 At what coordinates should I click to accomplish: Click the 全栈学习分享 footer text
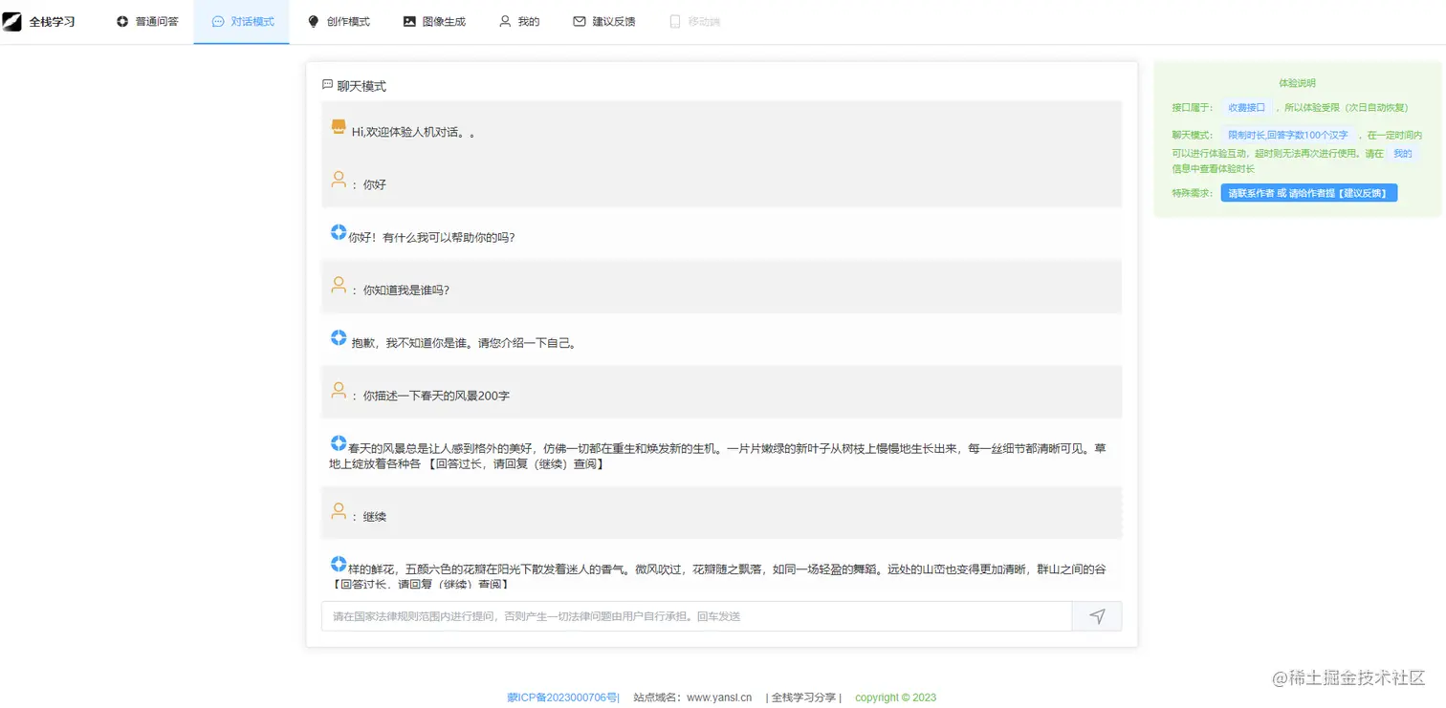point(803,697)
